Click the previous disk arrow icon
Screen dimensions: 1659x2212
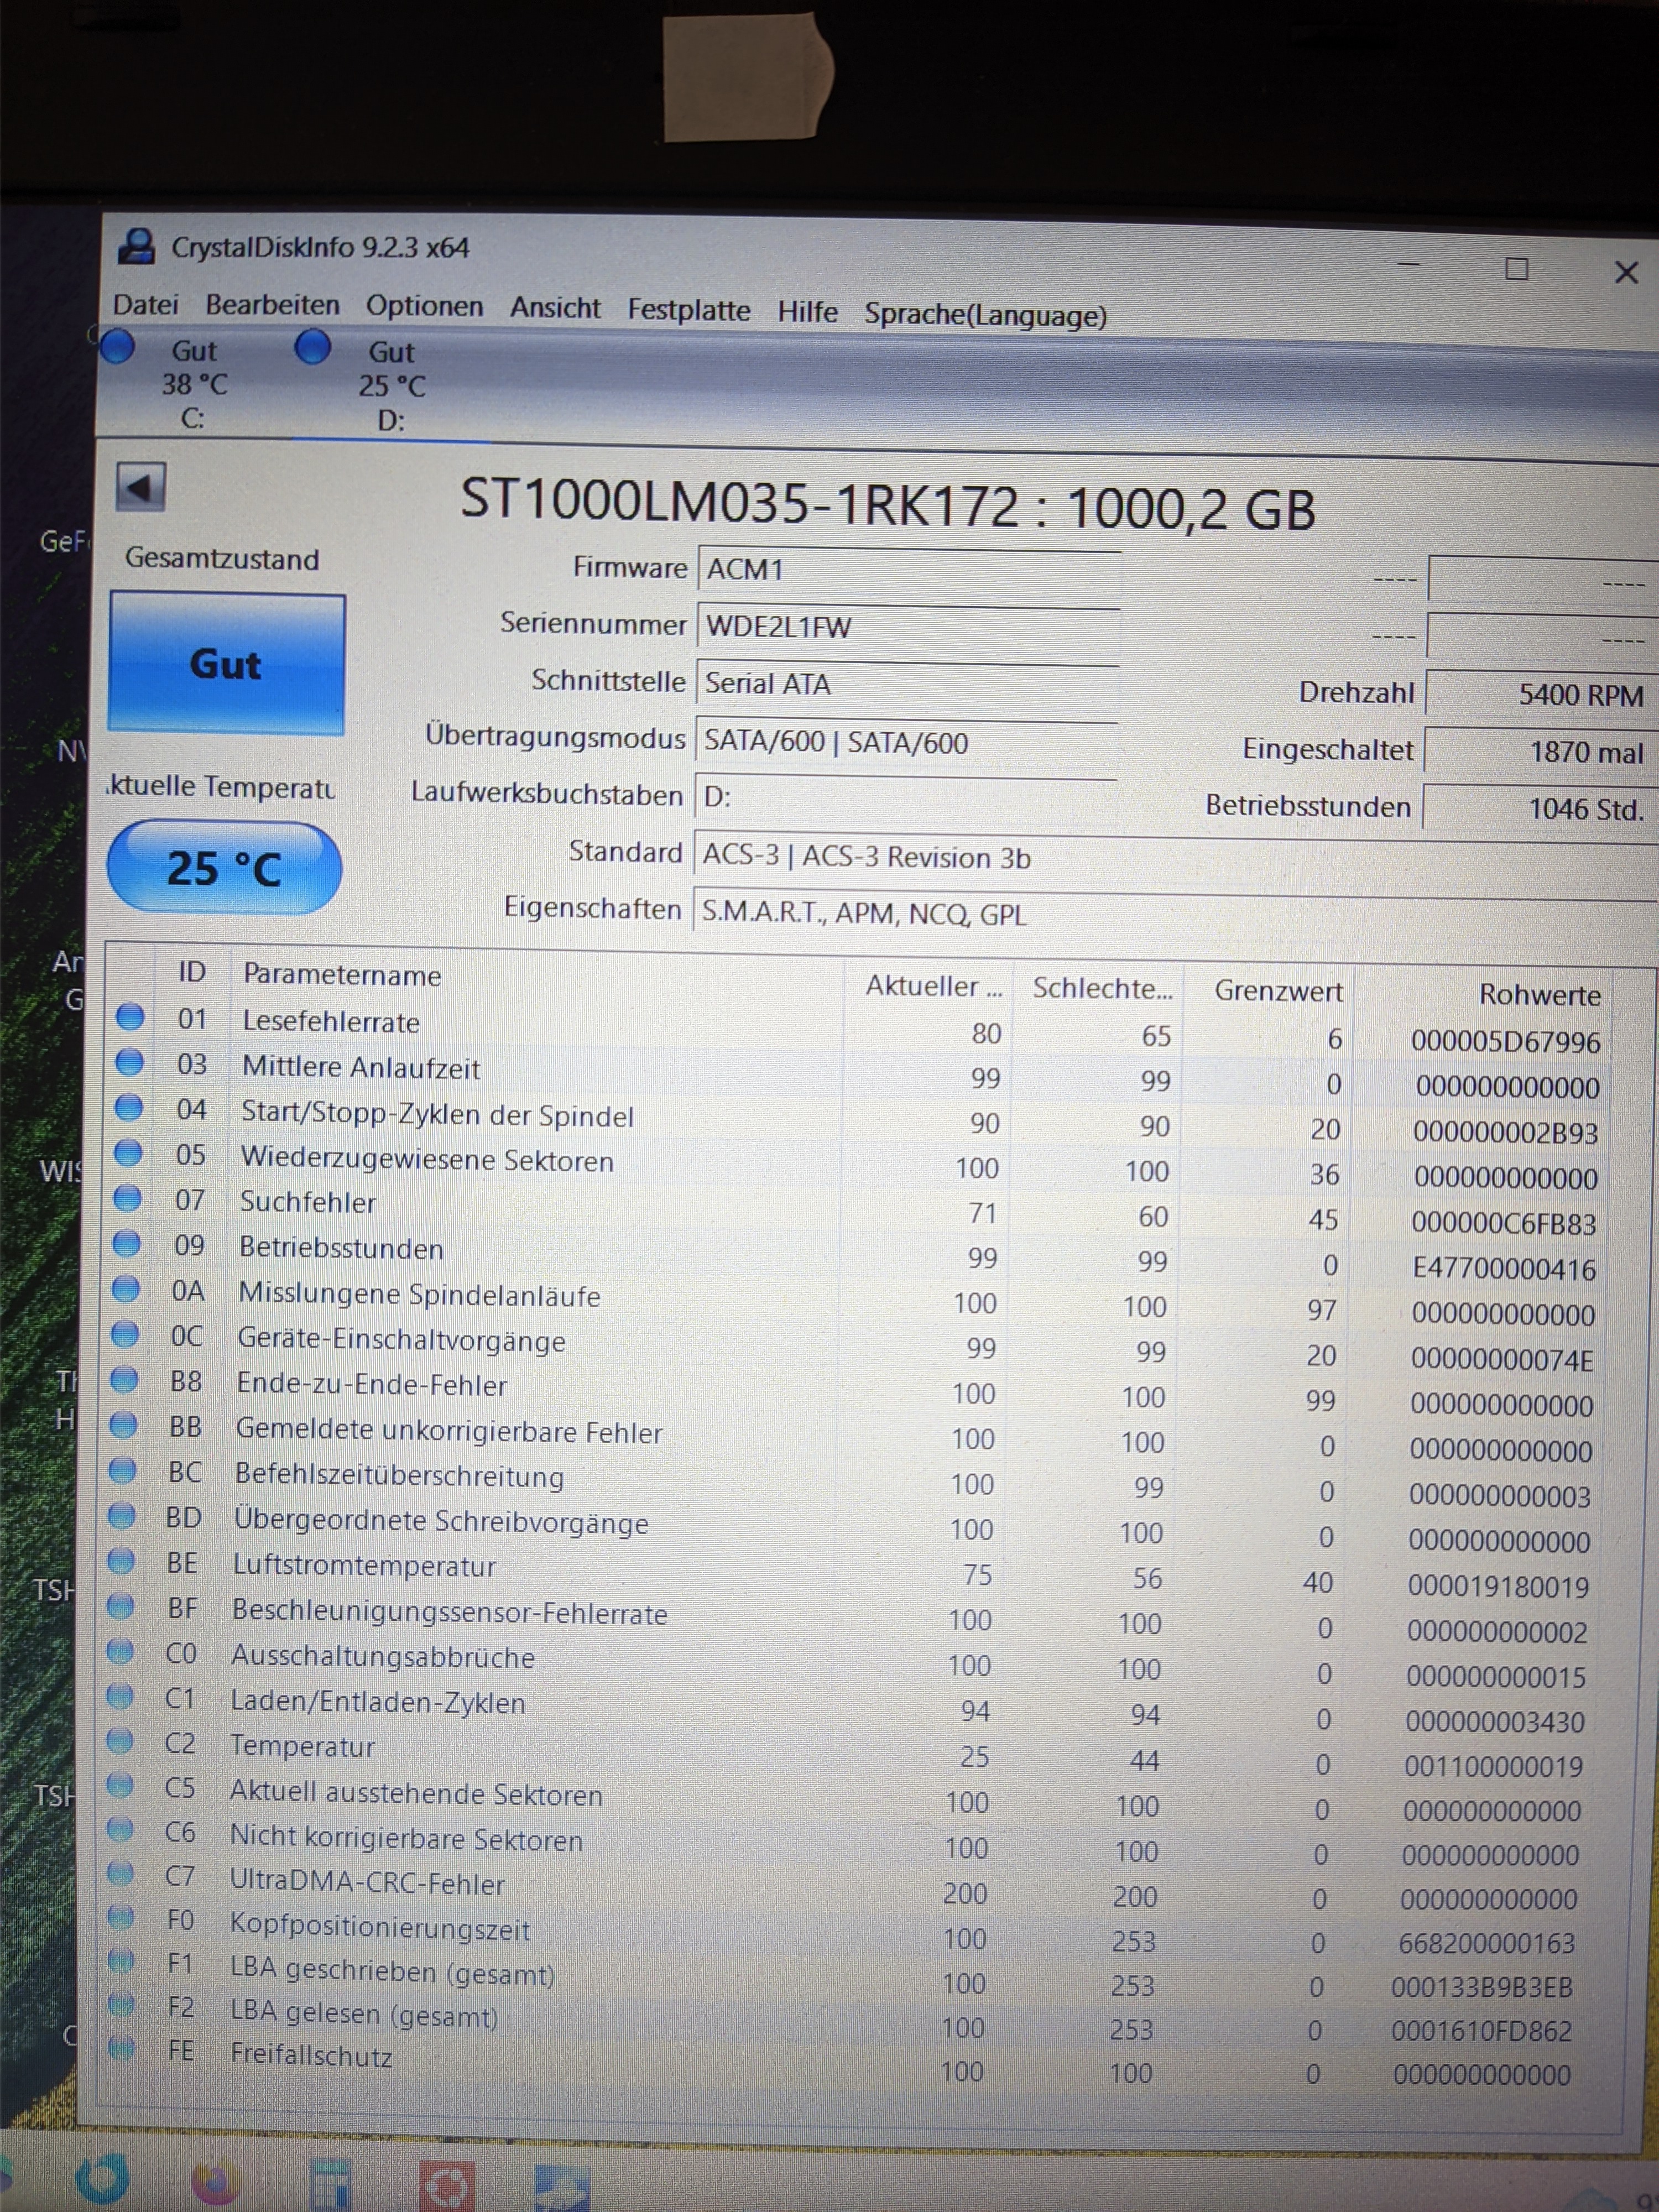click(x=140, y=488)
